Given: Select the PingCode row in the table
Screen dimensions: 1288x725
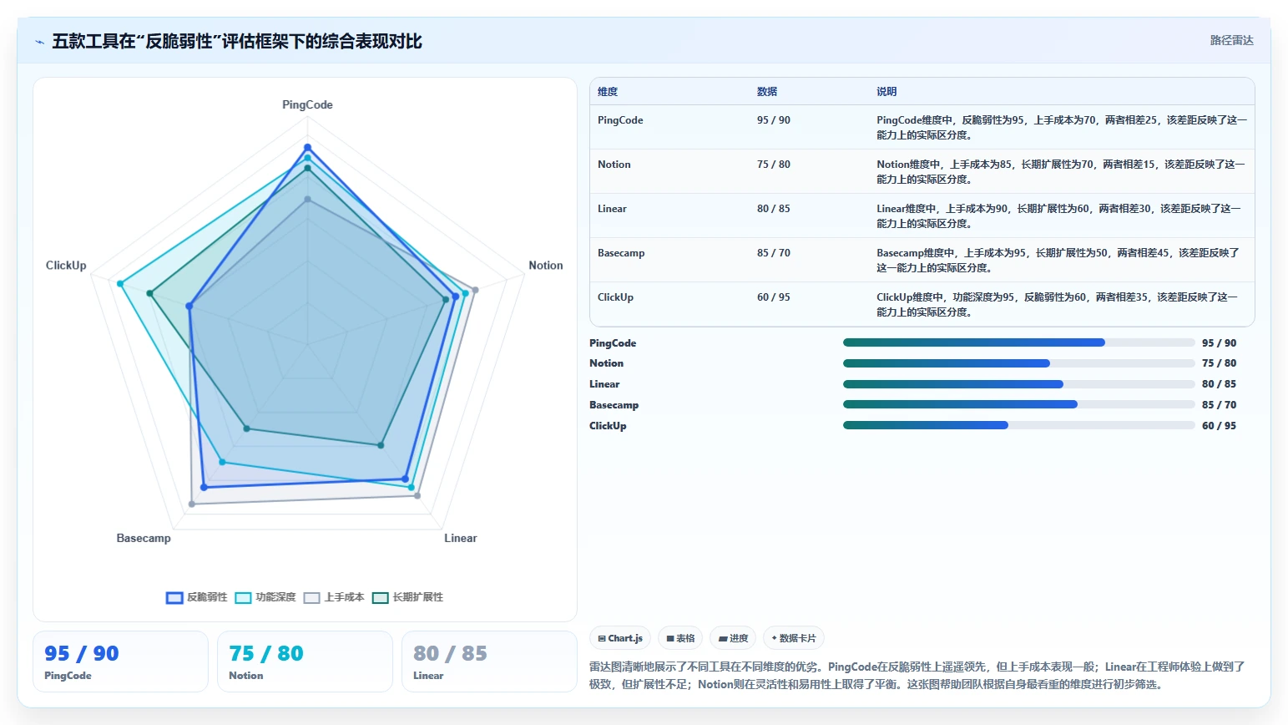Looking at the screenshot, I should click(x=922, y=127).
